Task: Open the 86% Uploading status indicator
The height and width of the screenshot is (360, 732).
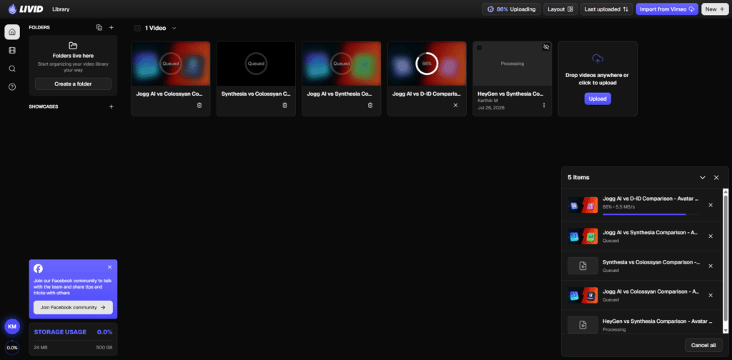Action: click(511, 9)
